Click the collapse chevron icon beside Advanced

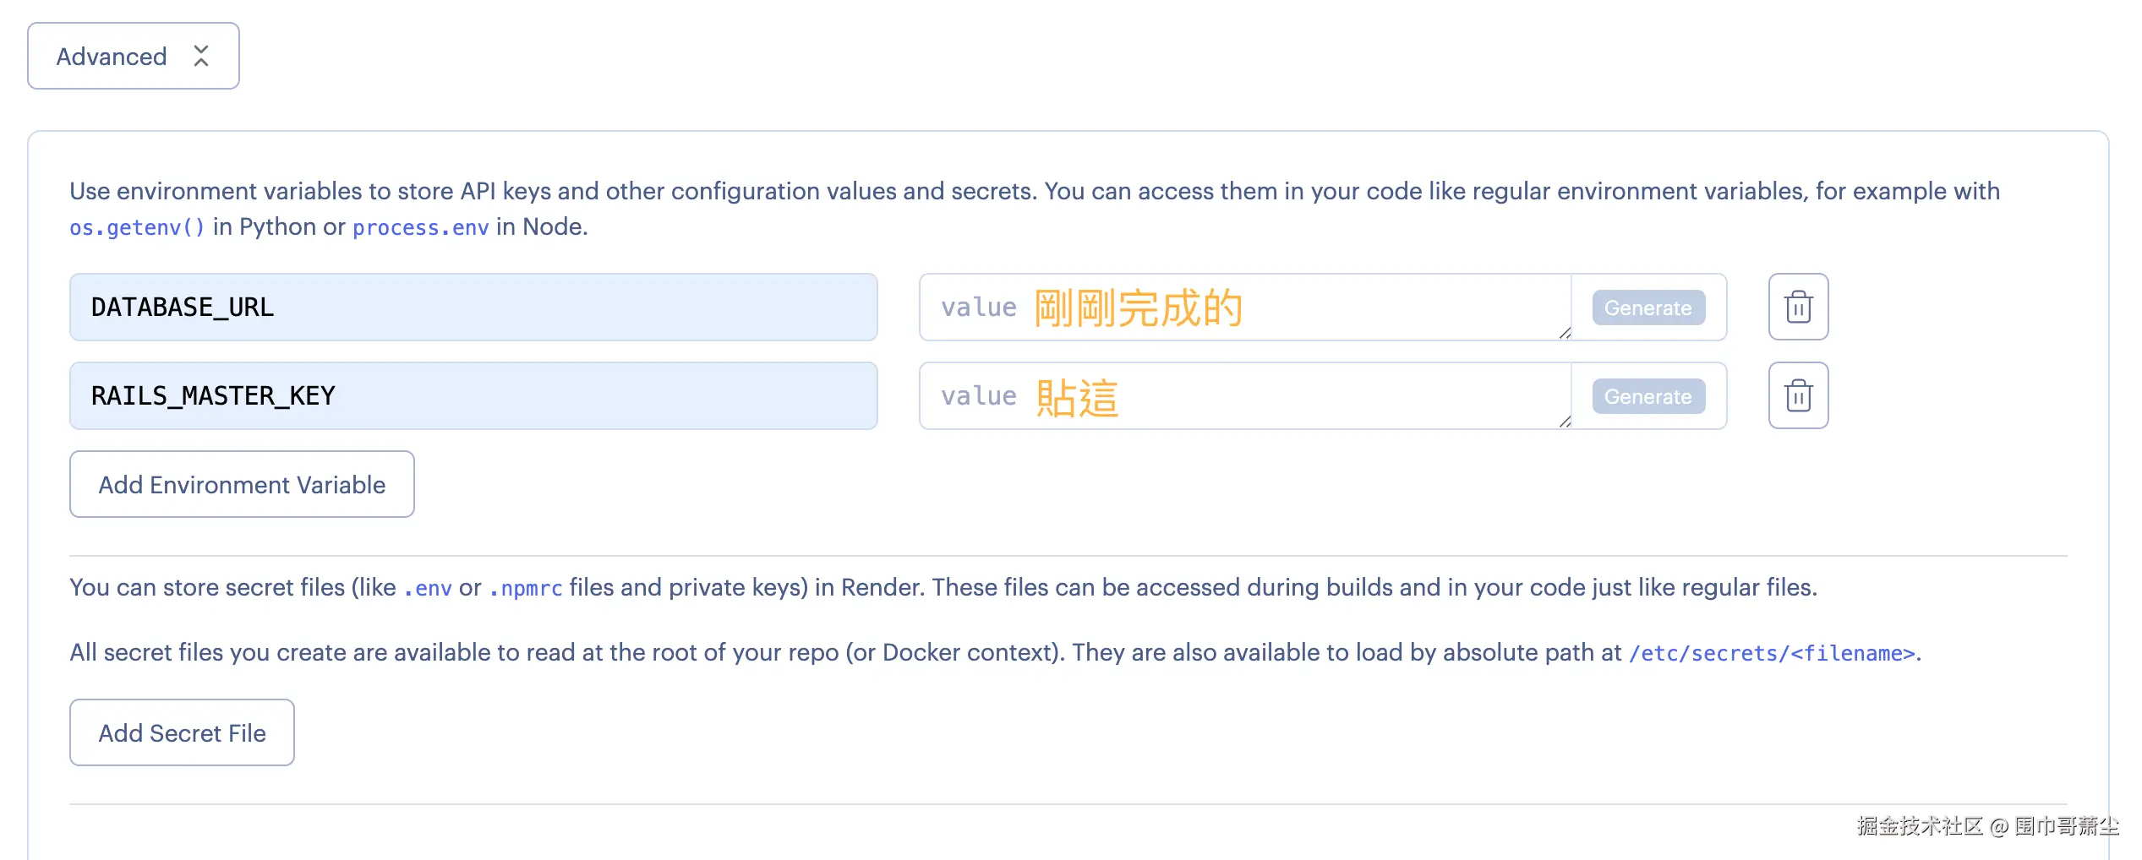point(201,57)
